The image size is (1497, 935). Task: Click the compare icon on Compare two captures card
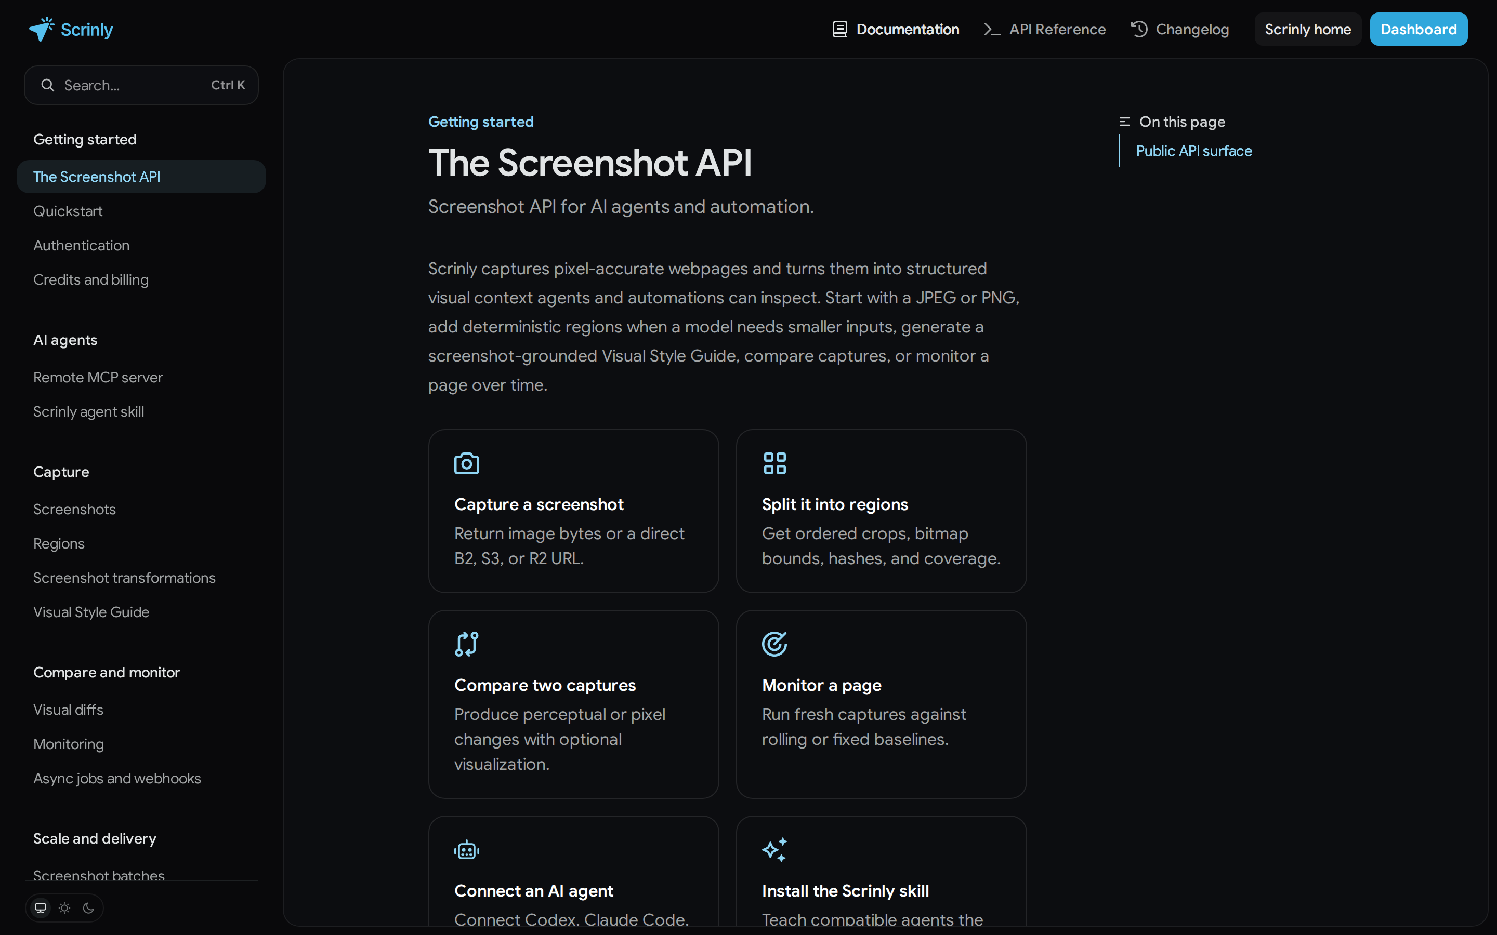point(466,644)
